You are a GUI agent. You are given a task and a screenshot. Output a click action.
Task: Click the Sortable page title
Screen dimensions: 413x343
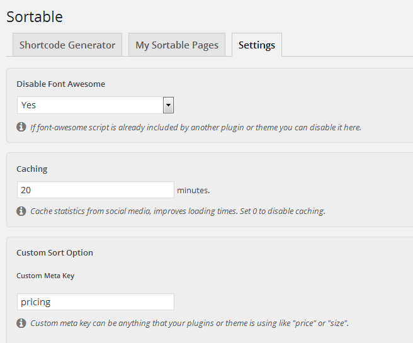point(35,16)
